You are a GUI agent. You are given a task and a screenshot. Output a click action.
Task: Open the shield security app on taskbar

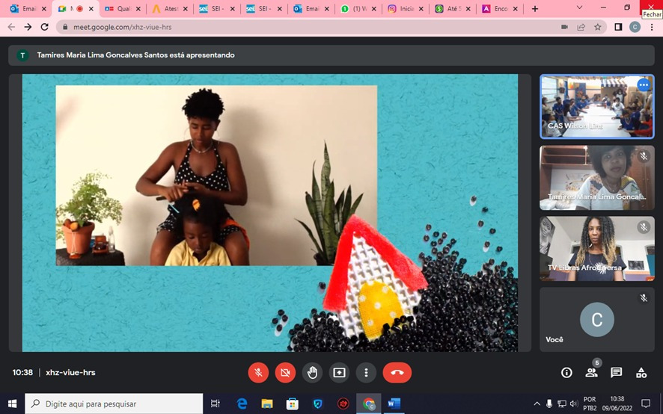point(317,404)
